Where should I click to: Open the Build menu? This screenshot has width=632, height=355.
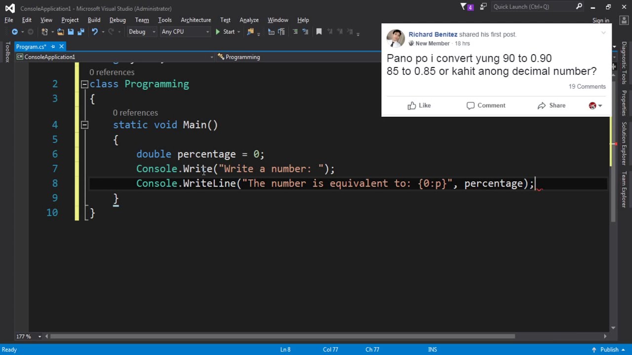click(x=94, y=20)
